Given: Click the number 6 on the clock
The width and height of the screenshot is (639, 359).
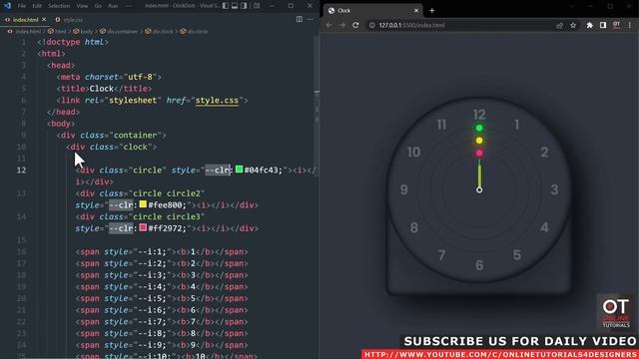Looking at the screenshot, I should [479, 265].
